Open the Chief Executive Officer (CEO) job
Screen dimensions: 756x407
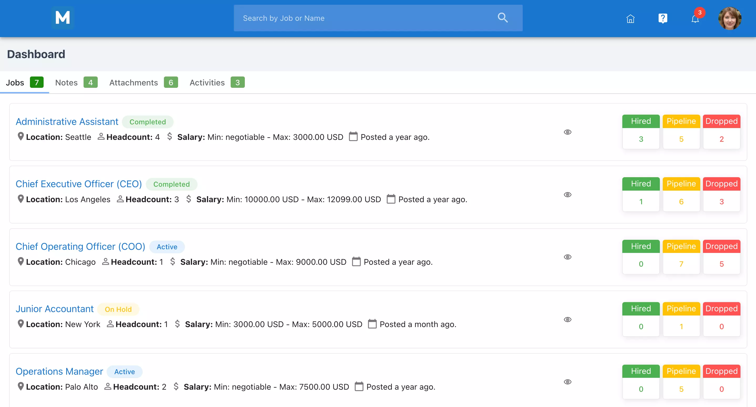point(79,184)
